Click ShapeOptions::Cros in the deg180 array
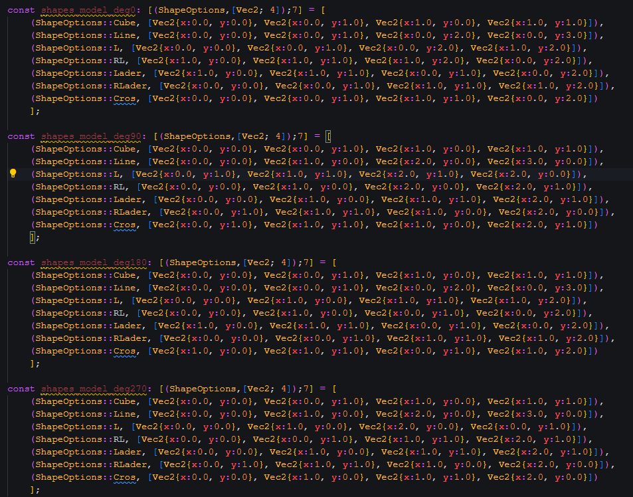Viewport: 633px width, 497px height. pyautogui.click(x=86, y=351)
